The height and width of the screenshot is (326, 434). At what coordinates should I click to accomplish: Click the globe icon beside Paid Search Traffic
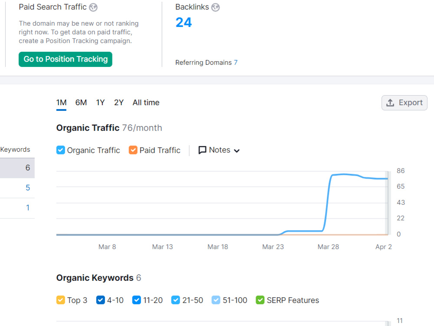coord(93,7)
